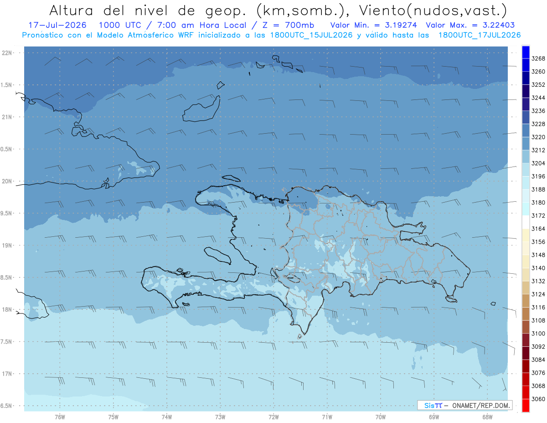Viewport: 547px width, 423px height.
Task: Click the '73W' longitude label
Action: click(220, 417)
